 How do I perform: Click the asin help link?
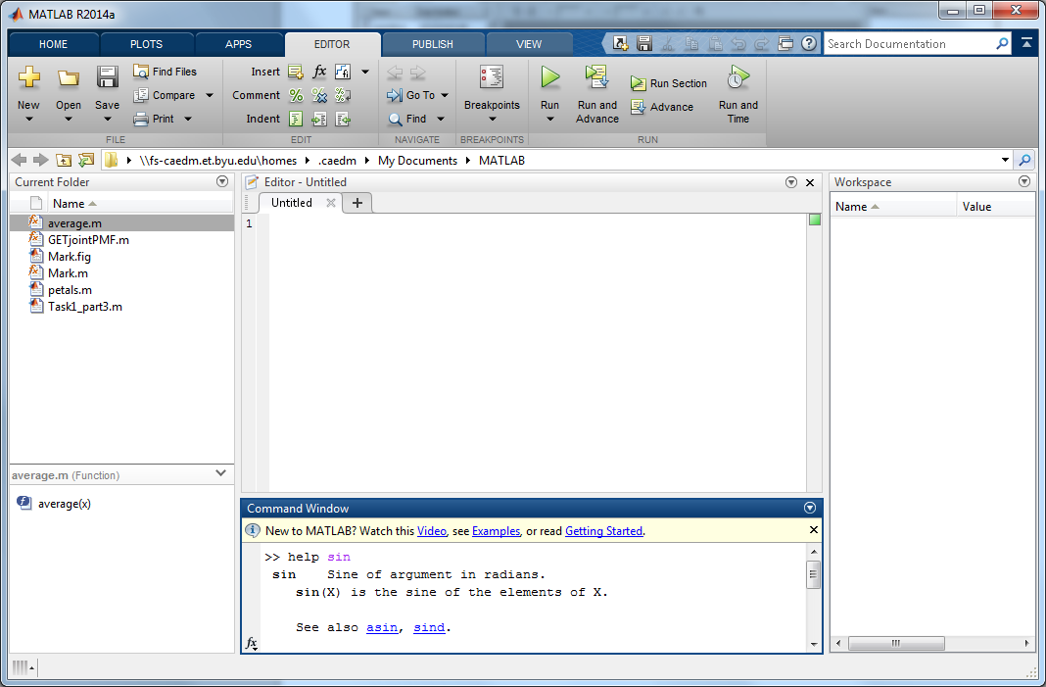coord(382,627)
